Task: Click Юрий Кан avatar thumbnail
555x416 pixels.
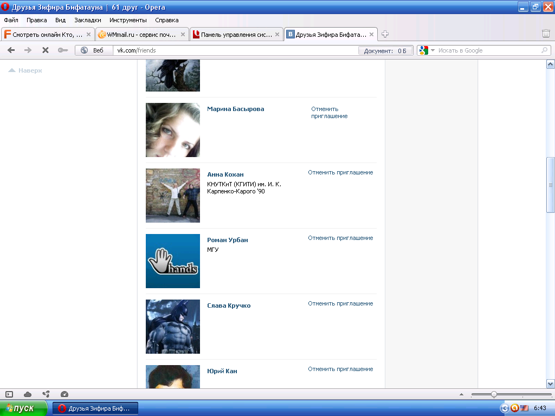Action: tap(173, 377)
